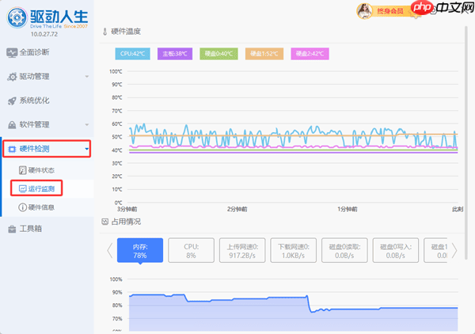475x334 pixels.
Task: Select the 磁盘0读取 usage card
Action: pos(344,250)
